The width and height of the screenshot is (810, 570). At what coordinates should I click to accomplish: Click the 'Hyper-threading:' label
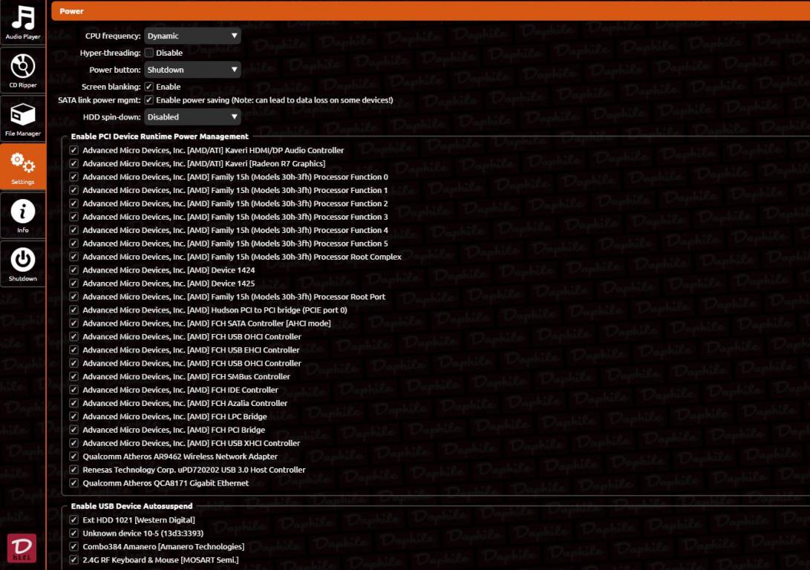coord(110,53)
